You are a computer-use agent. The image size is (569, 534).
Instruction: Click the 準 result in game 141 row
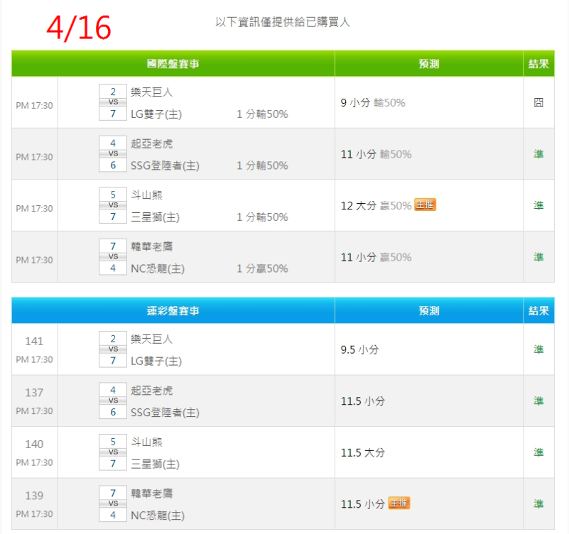[x=538, y=349]
